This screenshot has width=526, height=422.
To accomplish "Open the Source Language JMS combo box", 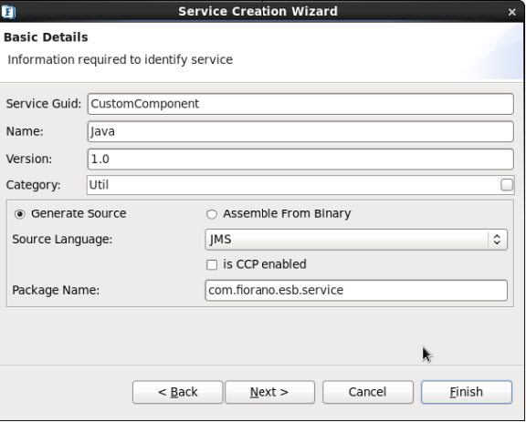I will click(x=356, y=240).
